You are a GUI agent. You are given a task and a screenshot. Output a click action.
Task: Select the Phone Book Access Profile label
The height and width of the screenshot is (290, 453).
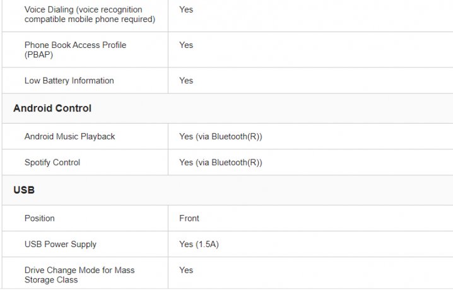click(75, 45)
